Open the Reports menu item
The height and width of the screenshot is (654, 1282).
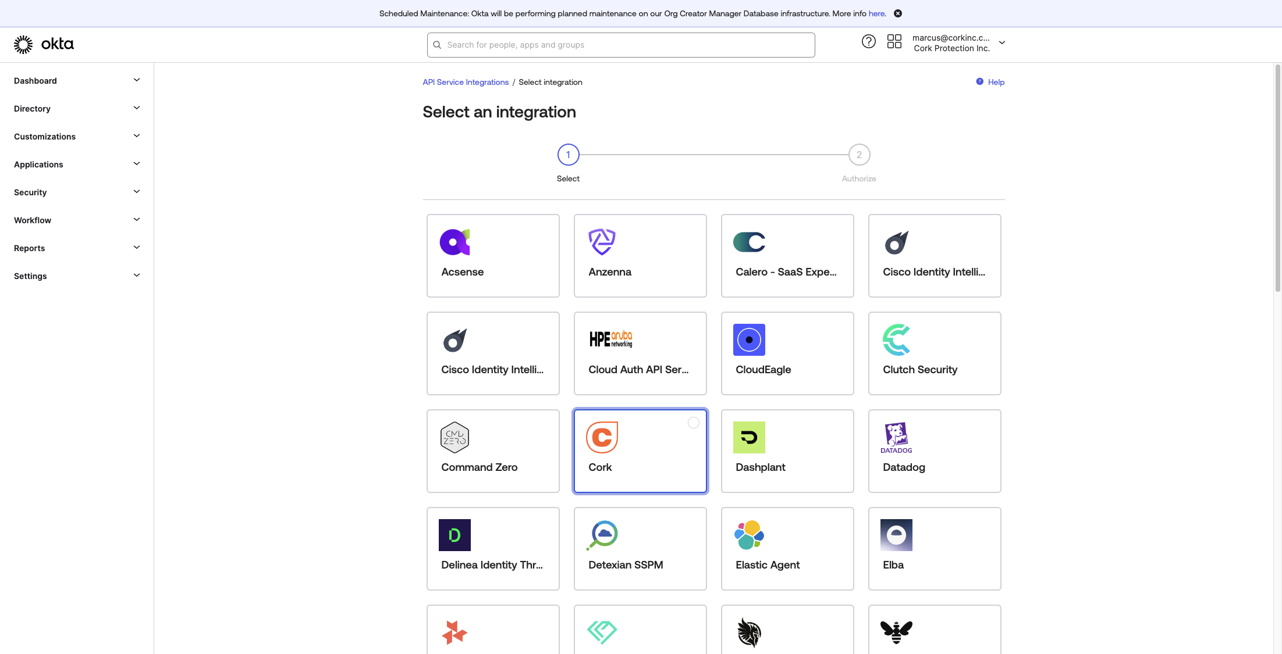click(77, 248)
